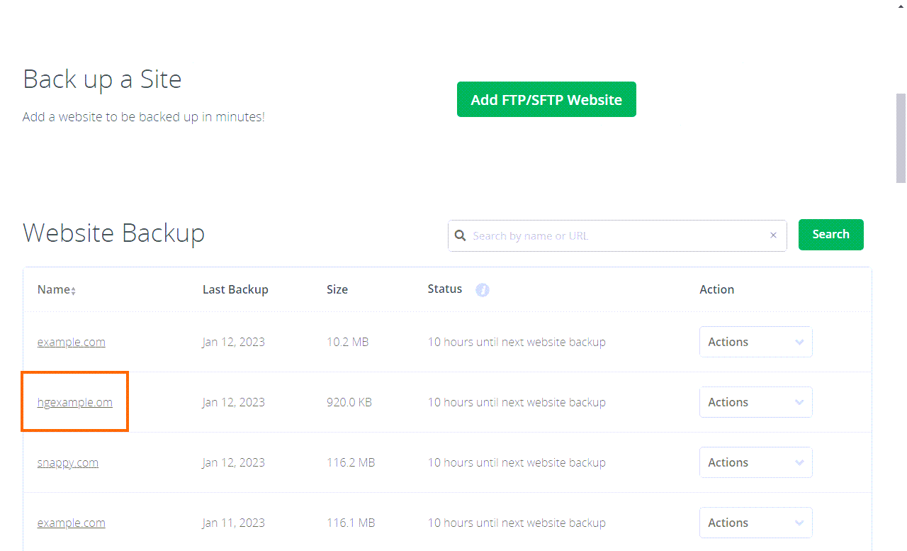The width and height of the screenshot is (907, 551).
Task: Click the Add FTP/SFTP Website button
Action: point(546,99)
